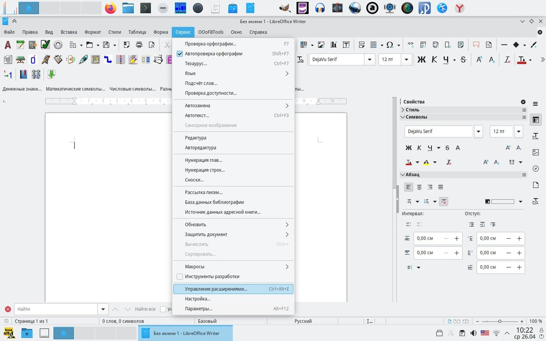The height and width of the screenshot is (341, 546).
Task: Open sidebar font name dropdown arrow
Action: [x=478, y=131]
